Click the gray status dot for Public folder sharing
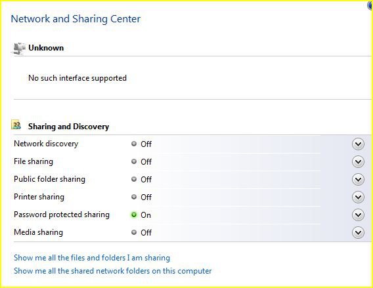The height and width of the screenshot is (288, 373). (x=134, y=179)
